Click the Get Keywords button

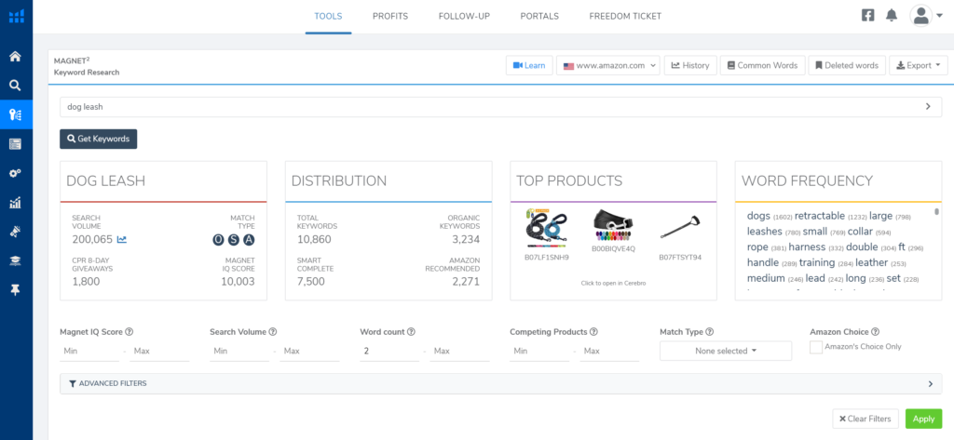99,139
